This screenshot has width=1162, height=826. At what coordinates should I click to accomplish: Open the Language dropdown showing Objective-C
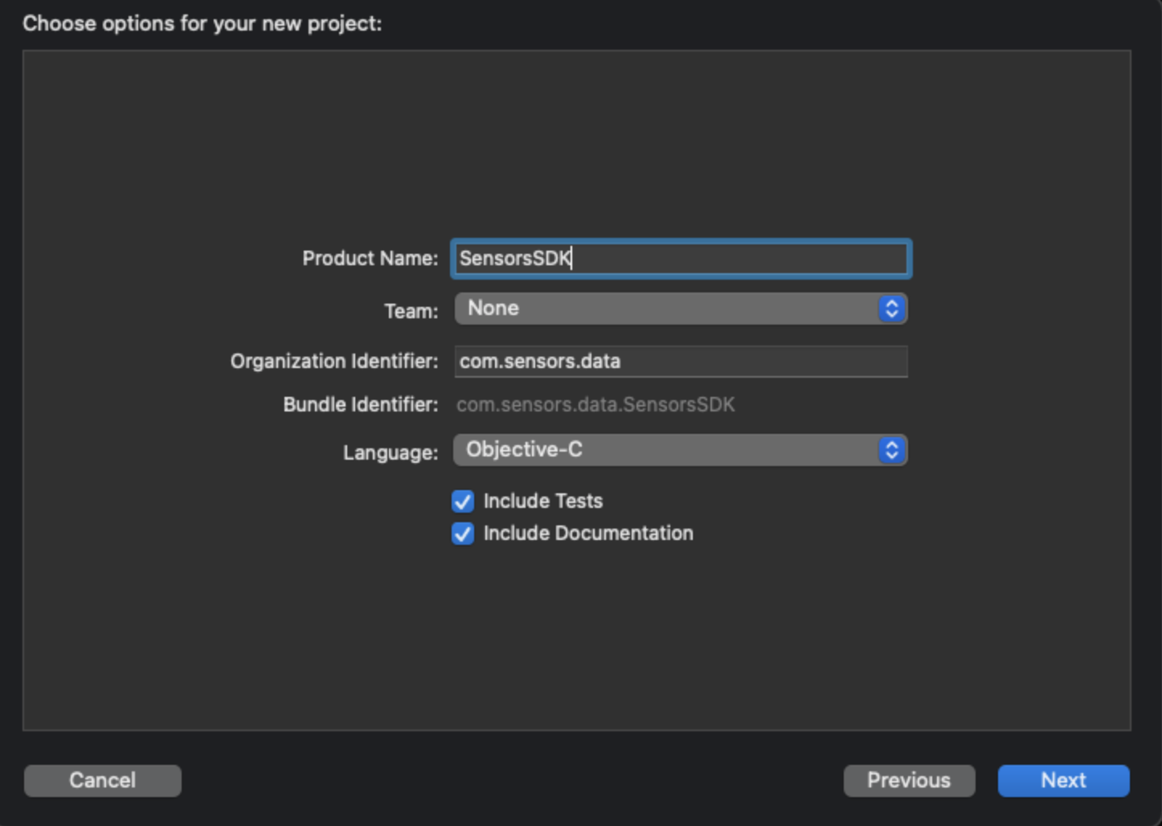coord(681,450)
